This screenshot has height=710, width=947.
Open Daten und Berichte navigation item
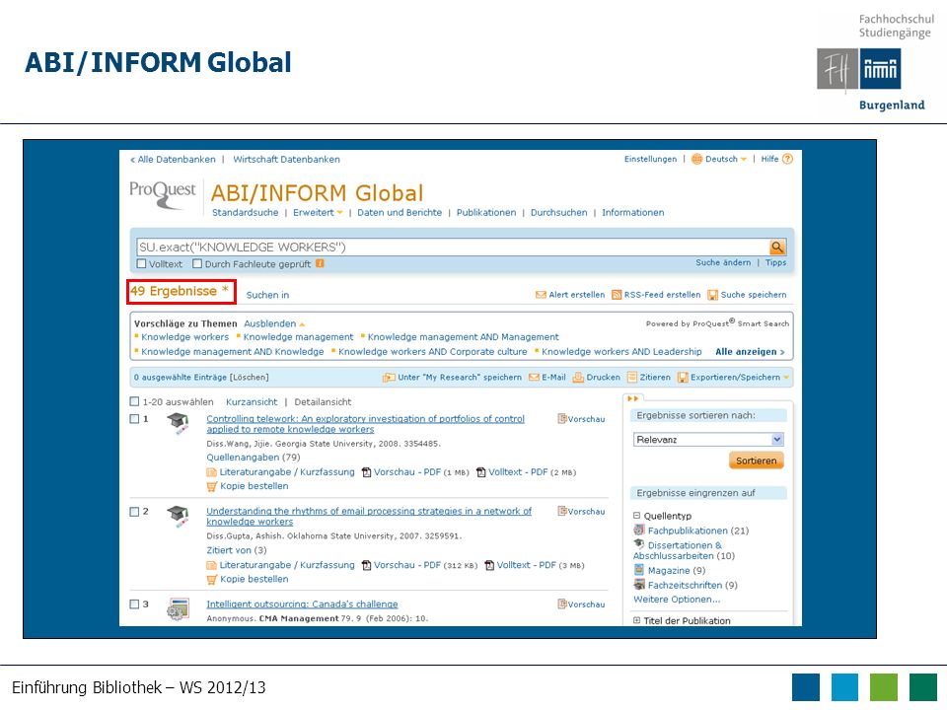click(400, 213)
